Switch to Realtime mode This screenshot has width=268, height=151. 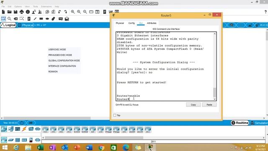[x=240, y=123]
